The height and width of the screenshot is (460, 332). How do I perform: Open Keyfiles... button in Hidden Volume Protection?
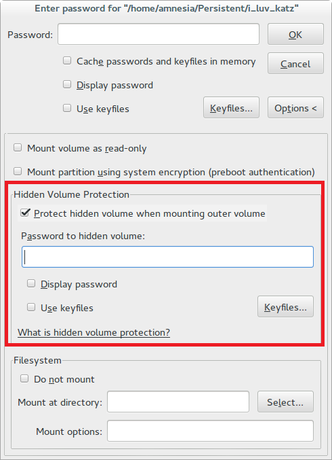point(285,306)
